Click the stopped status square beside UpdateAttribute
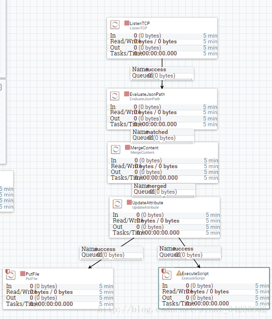Viewport: 272px width, 319px height. (129, 202)
